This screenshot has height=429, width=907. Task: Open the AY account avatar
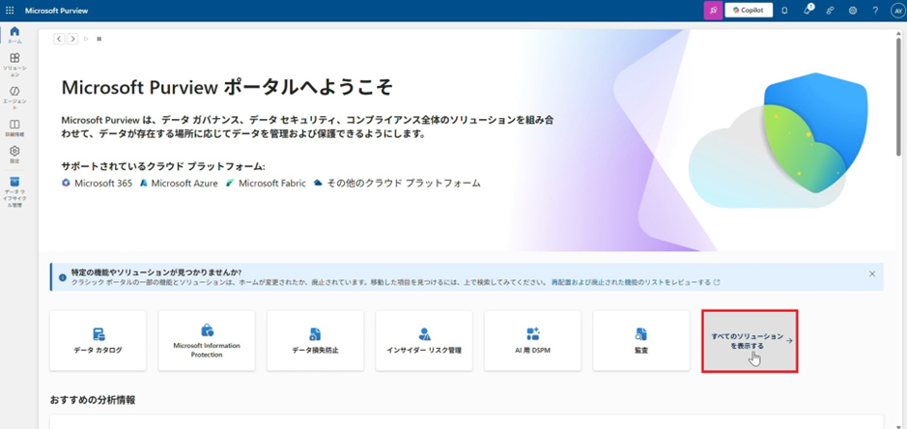tap(897, 11)
